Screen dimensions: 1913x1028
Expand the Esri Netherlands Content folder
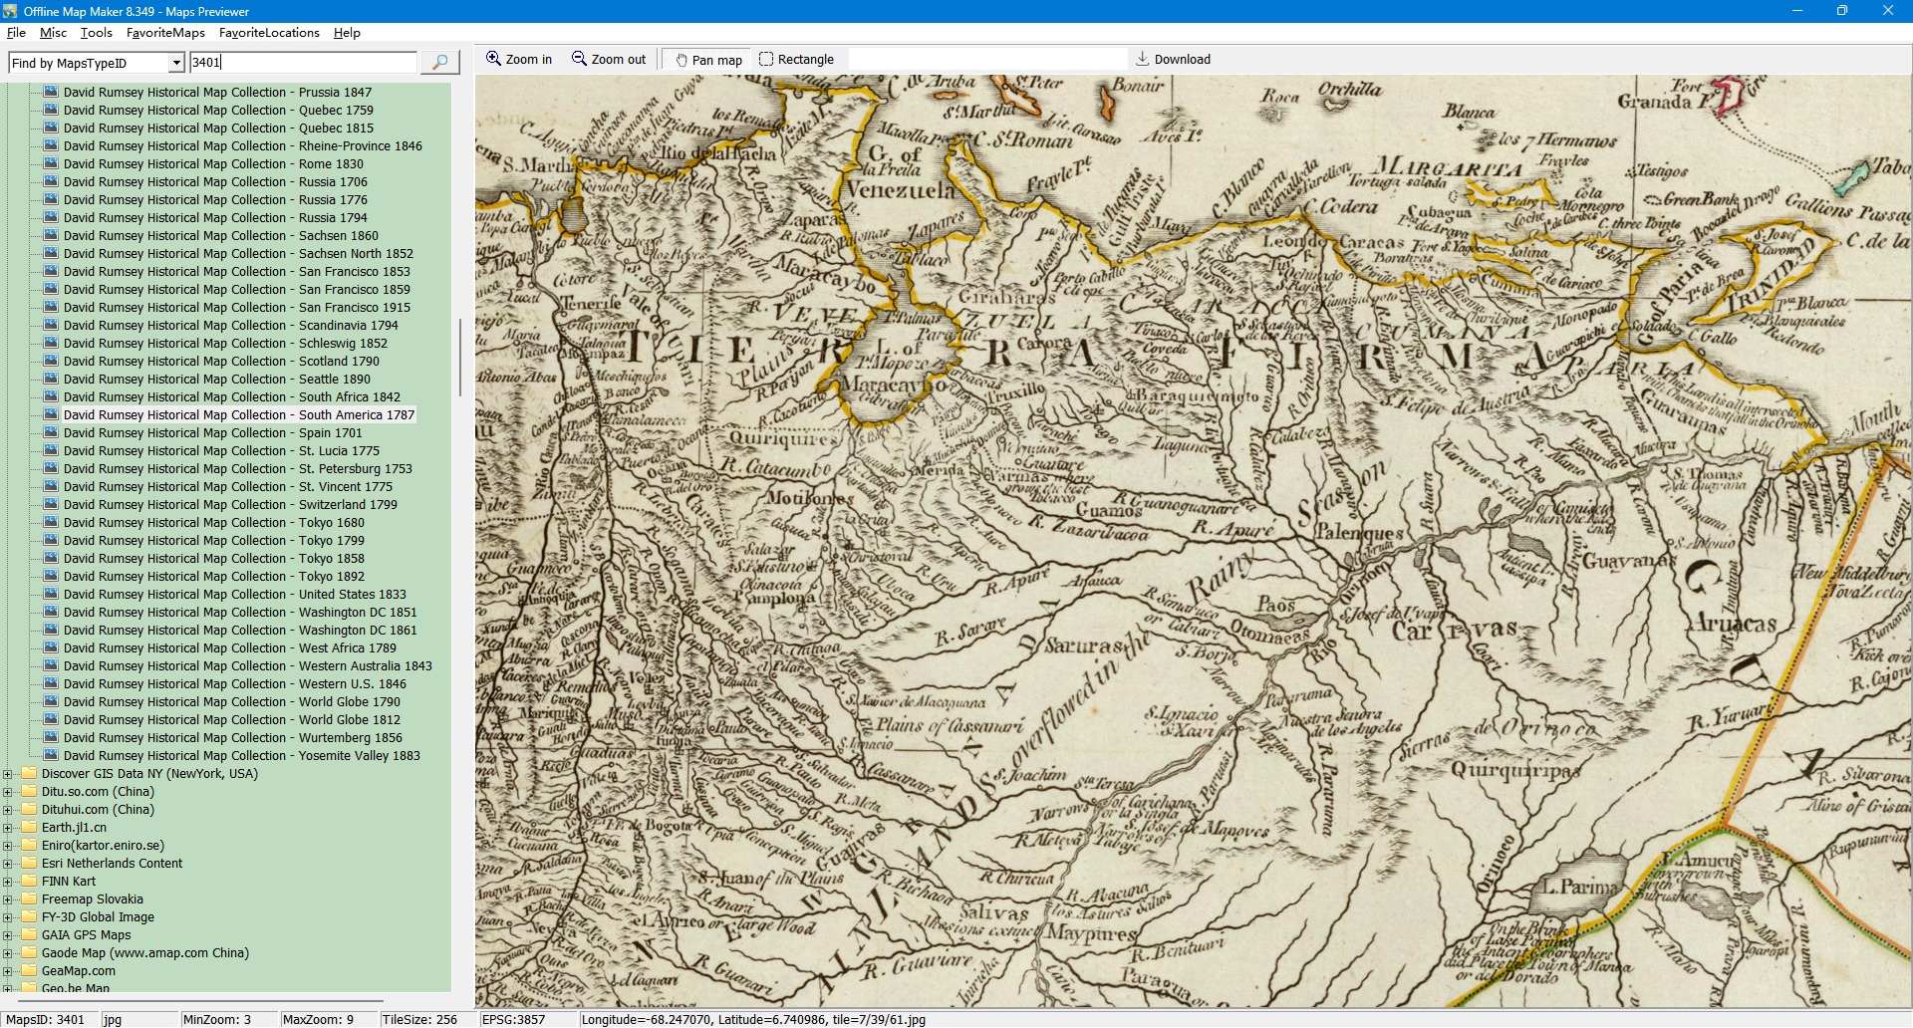pos(8,864)
